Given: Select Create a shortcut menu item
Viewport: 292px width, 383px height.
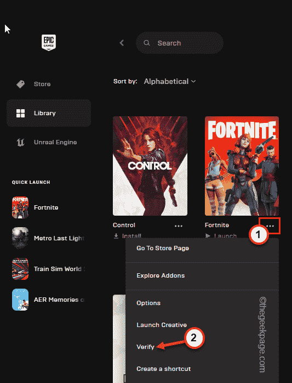Looking at the screenshot, I should [x=163, y=369].
